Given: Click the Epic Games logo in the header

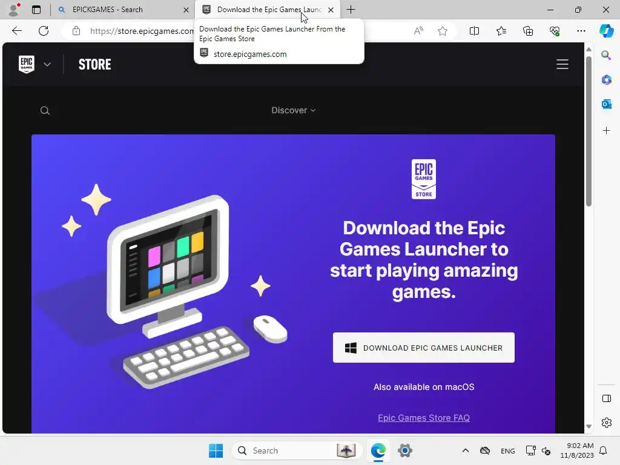Looking at the screenshot, I should point(27,64).
